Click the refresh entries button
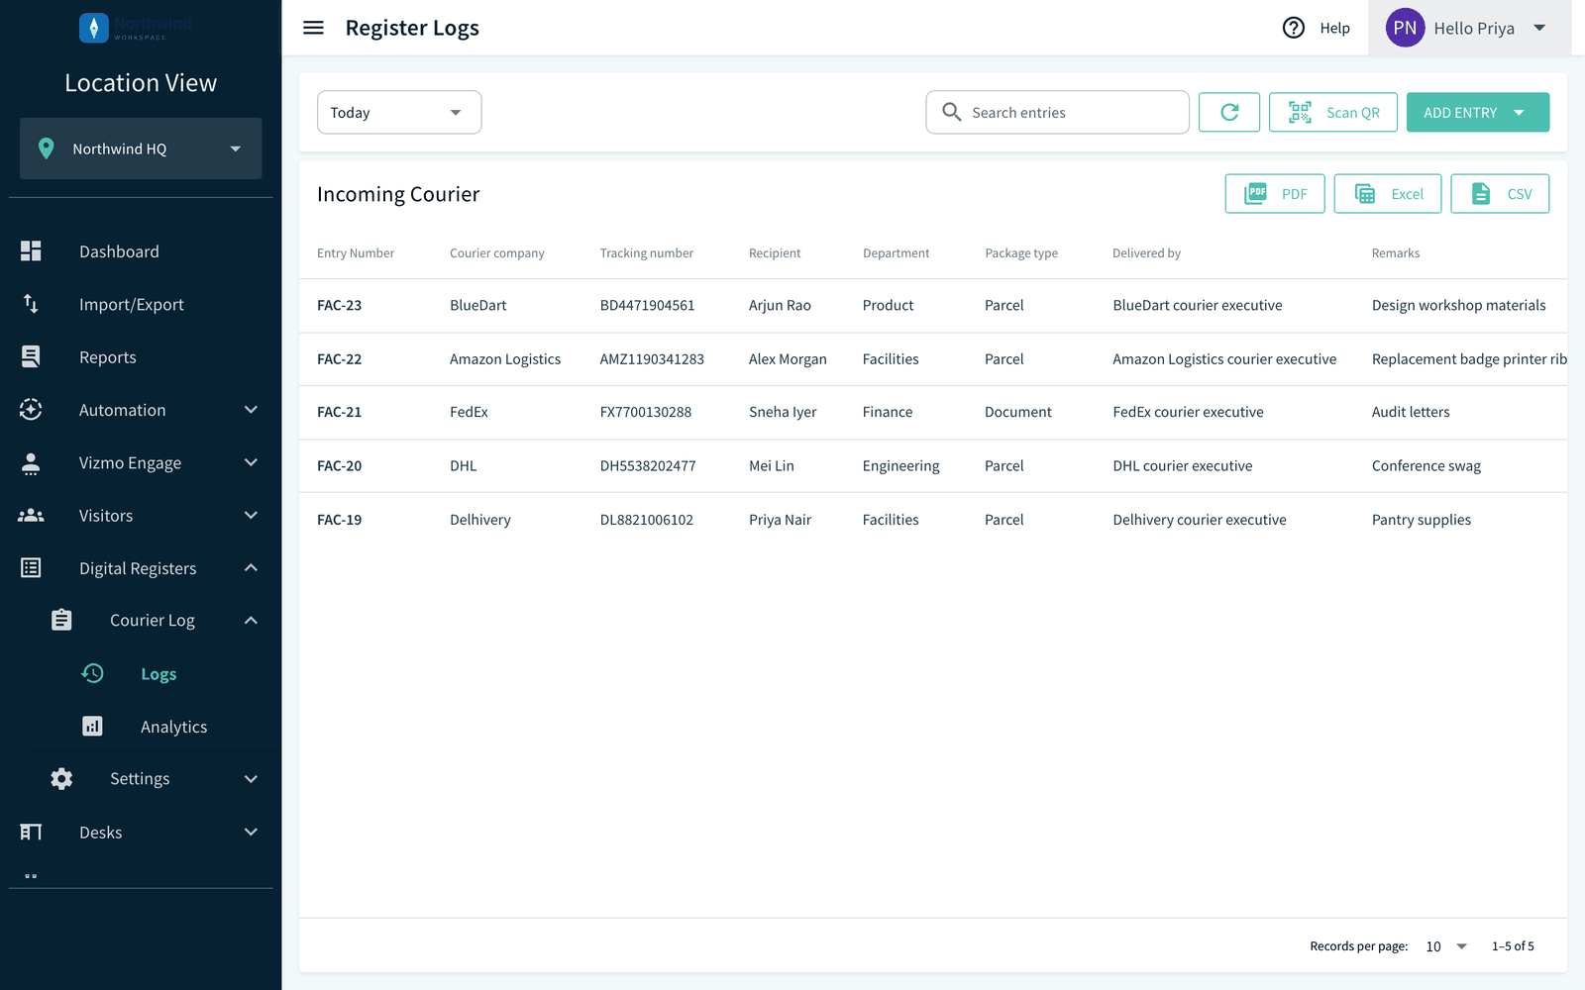This screenshot has height=990, width=1585. (x=1229, y=112)
